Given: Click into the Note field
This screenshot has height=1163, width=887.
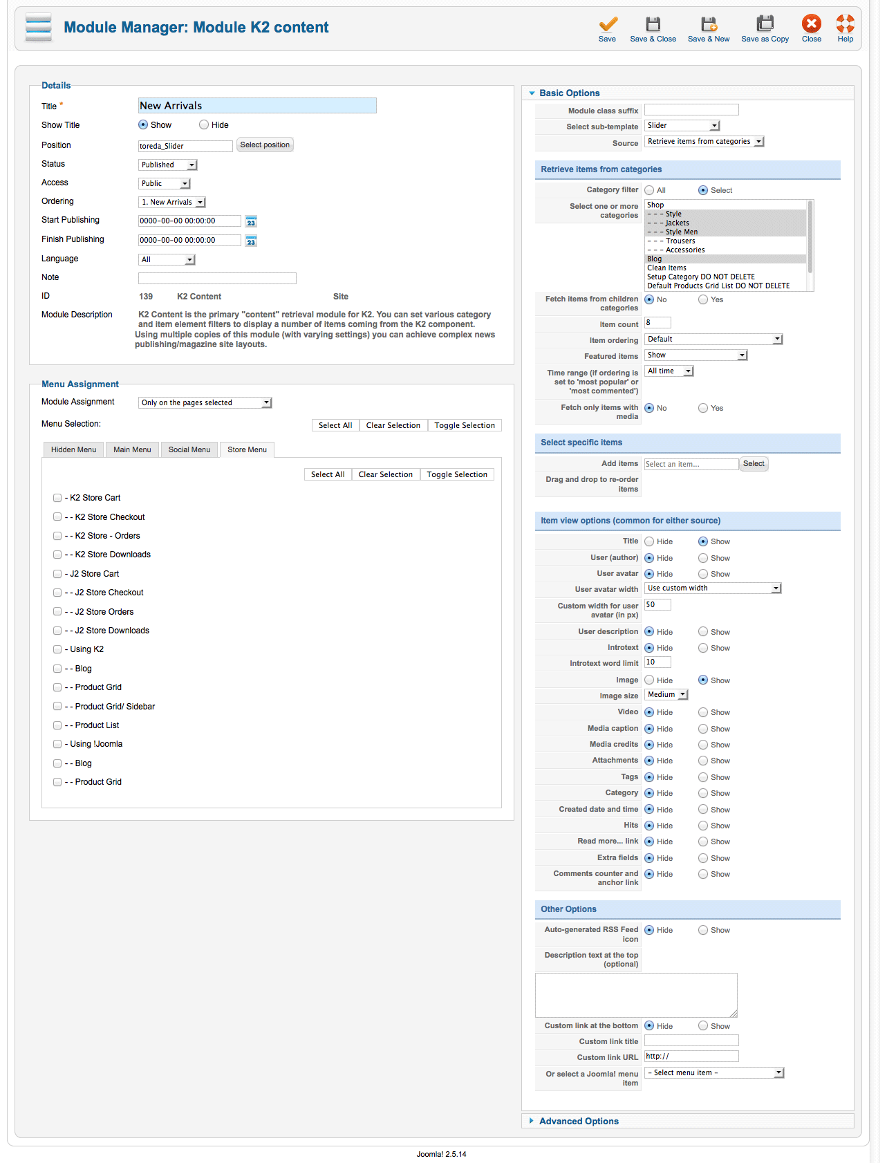Looking at the screenshot, I should pyautogui.click(x=217, y=279).
